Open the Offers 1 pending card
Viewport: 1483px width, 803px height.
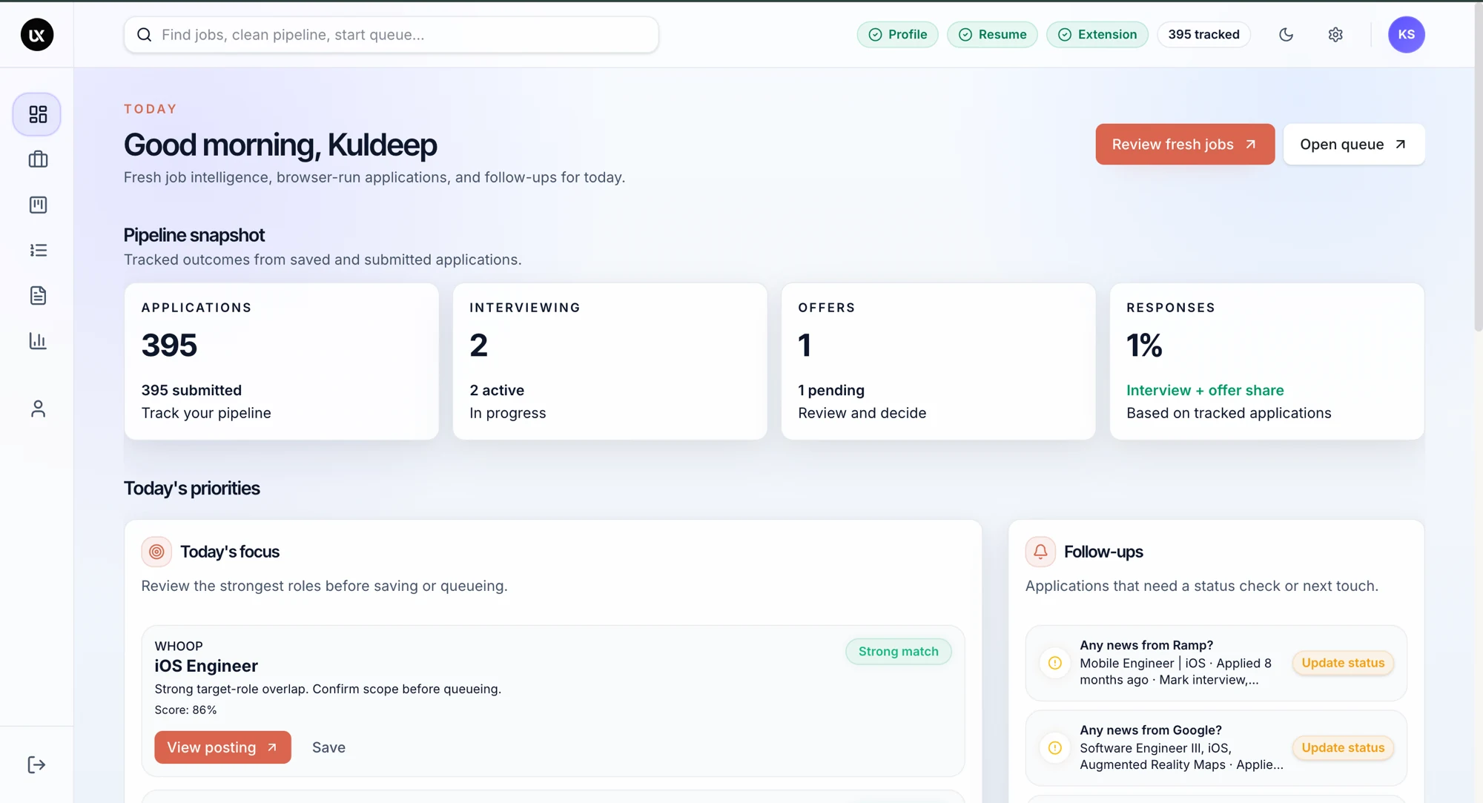click(938, 361)
